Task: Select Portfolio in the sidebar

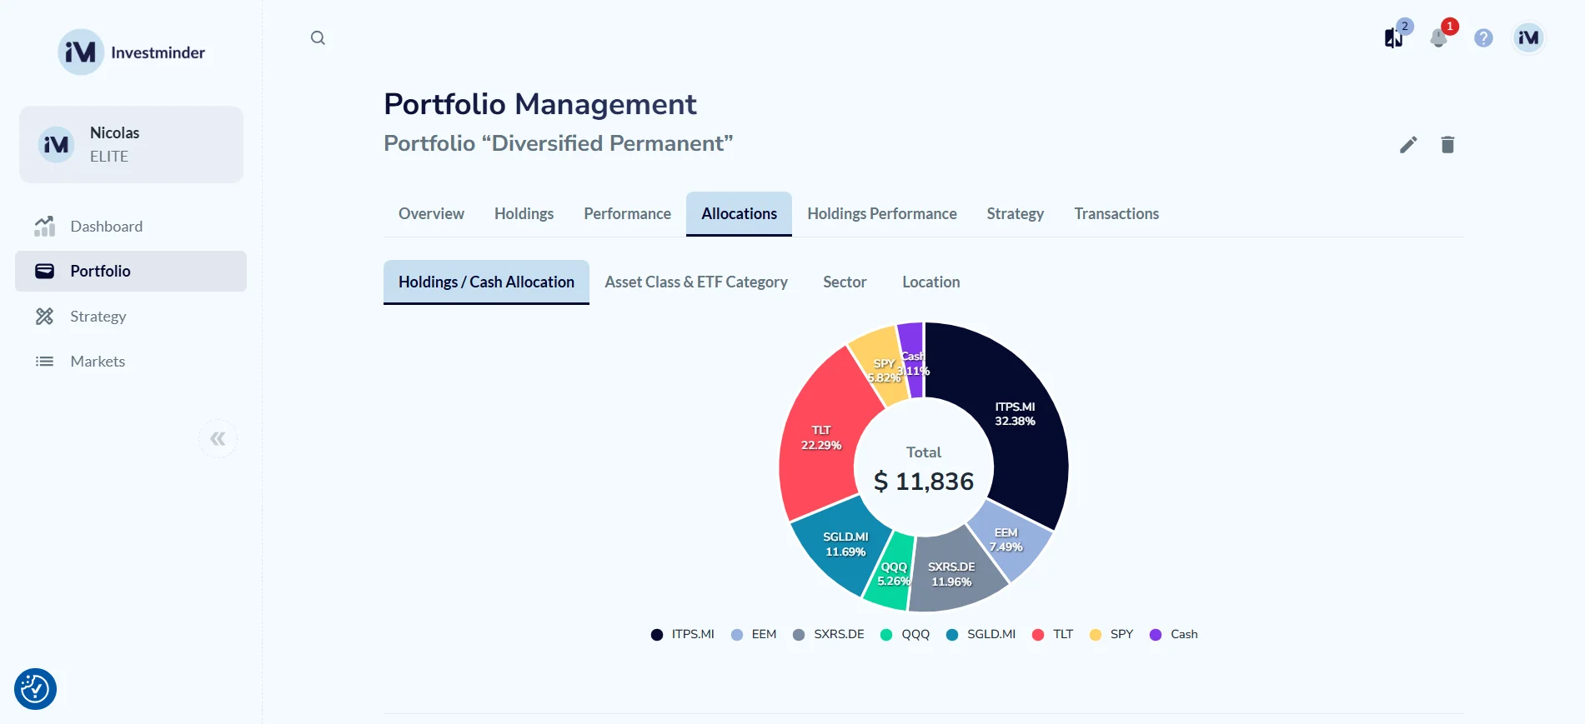Action: pyautogui.click(x=131, y=271)
